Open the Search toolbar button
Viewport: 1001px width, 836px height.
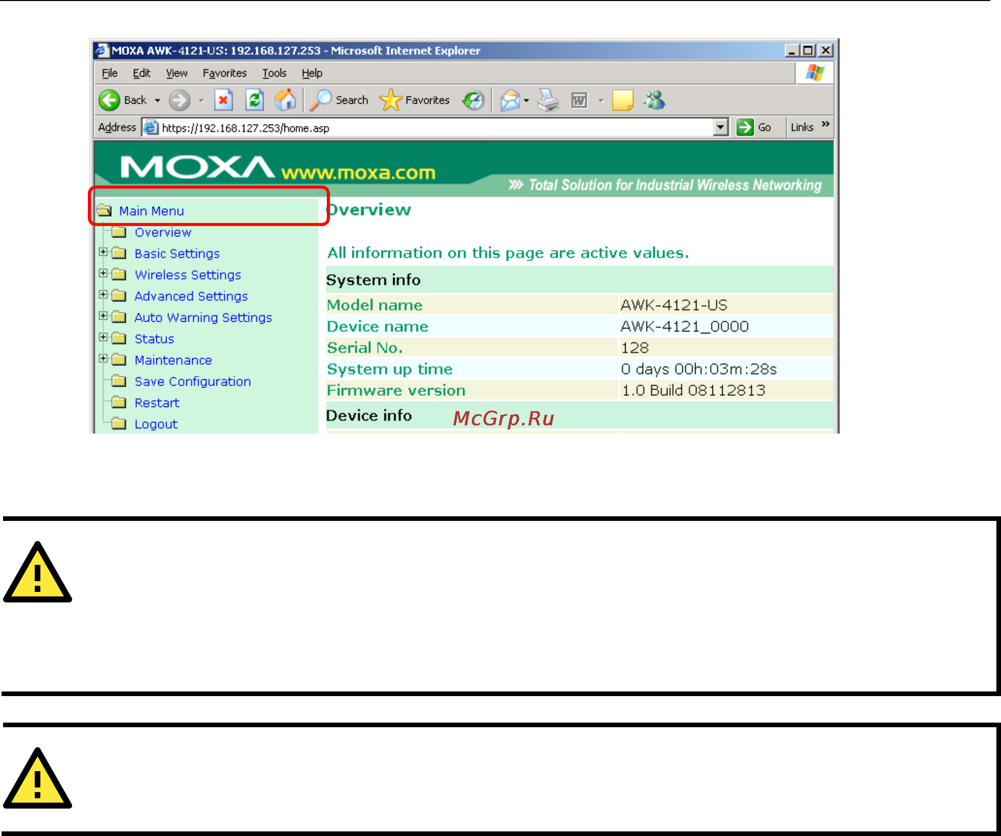click(x=339, y=100)
